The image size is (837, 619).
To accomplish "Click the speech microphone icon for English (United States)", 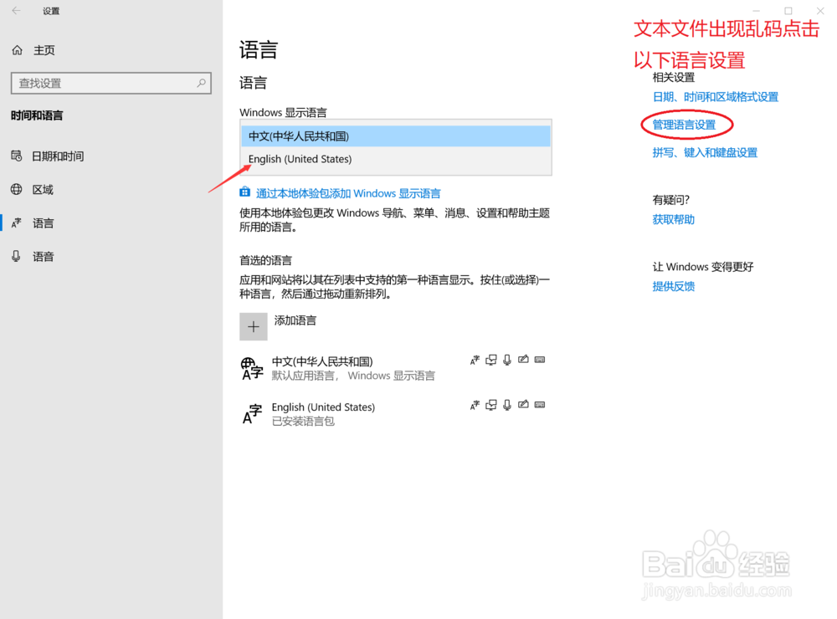I will (x=506, y=405).
